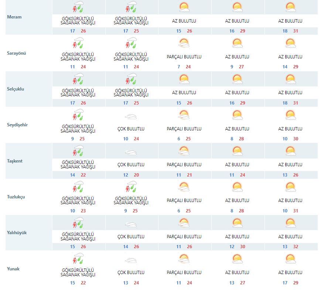Open the Tuzlukçu district name link

[x=17, y=197]
